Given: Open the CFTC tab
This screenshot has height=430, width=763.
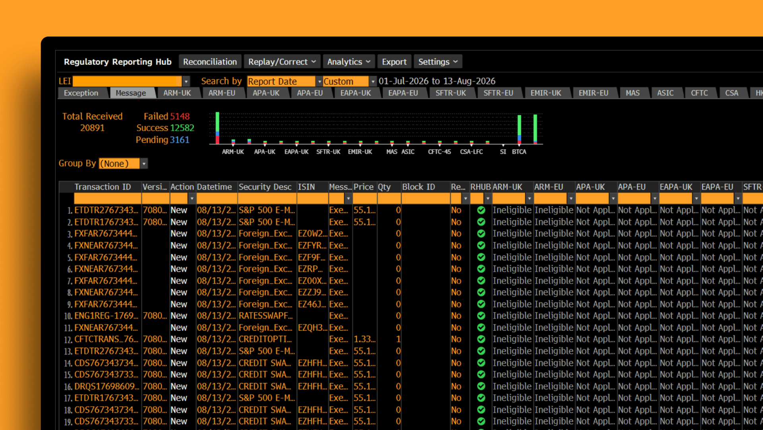Looking at the screenshot, I should coord(699,93).
